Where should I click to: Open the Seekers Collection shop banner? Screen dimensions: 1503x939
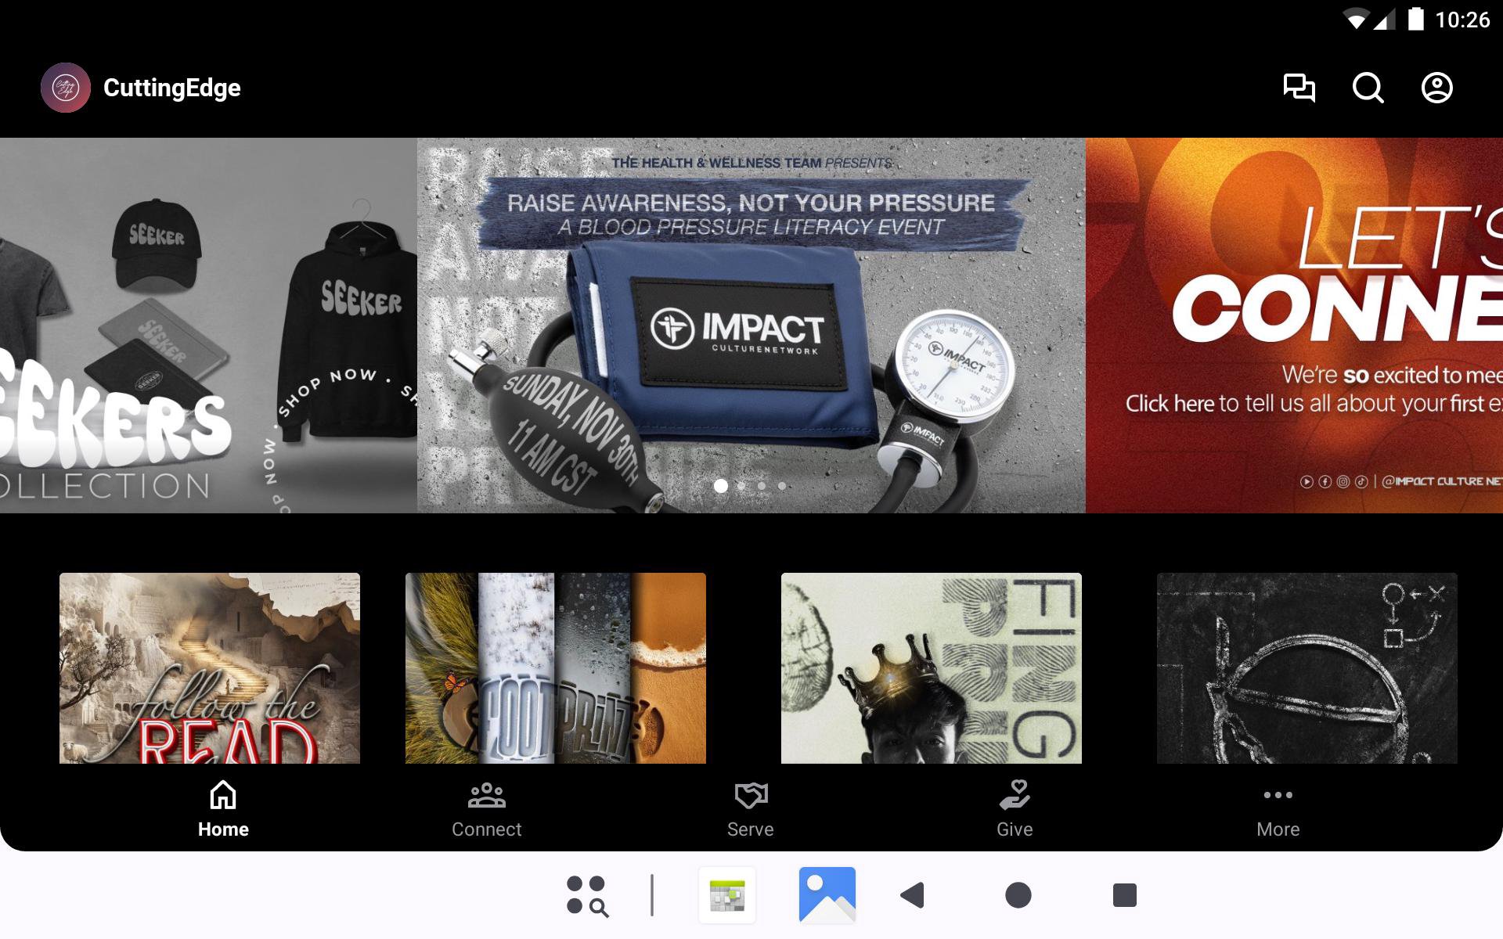pos(207,325)
